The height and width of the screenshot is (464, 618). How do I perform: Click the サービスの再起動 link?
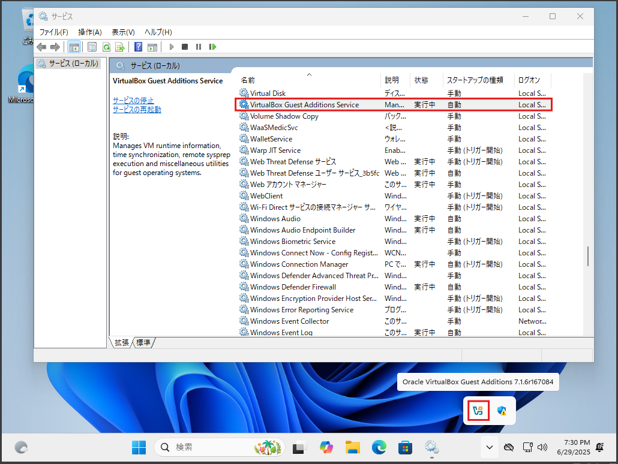pyautogui.click(x=137, y=110)
